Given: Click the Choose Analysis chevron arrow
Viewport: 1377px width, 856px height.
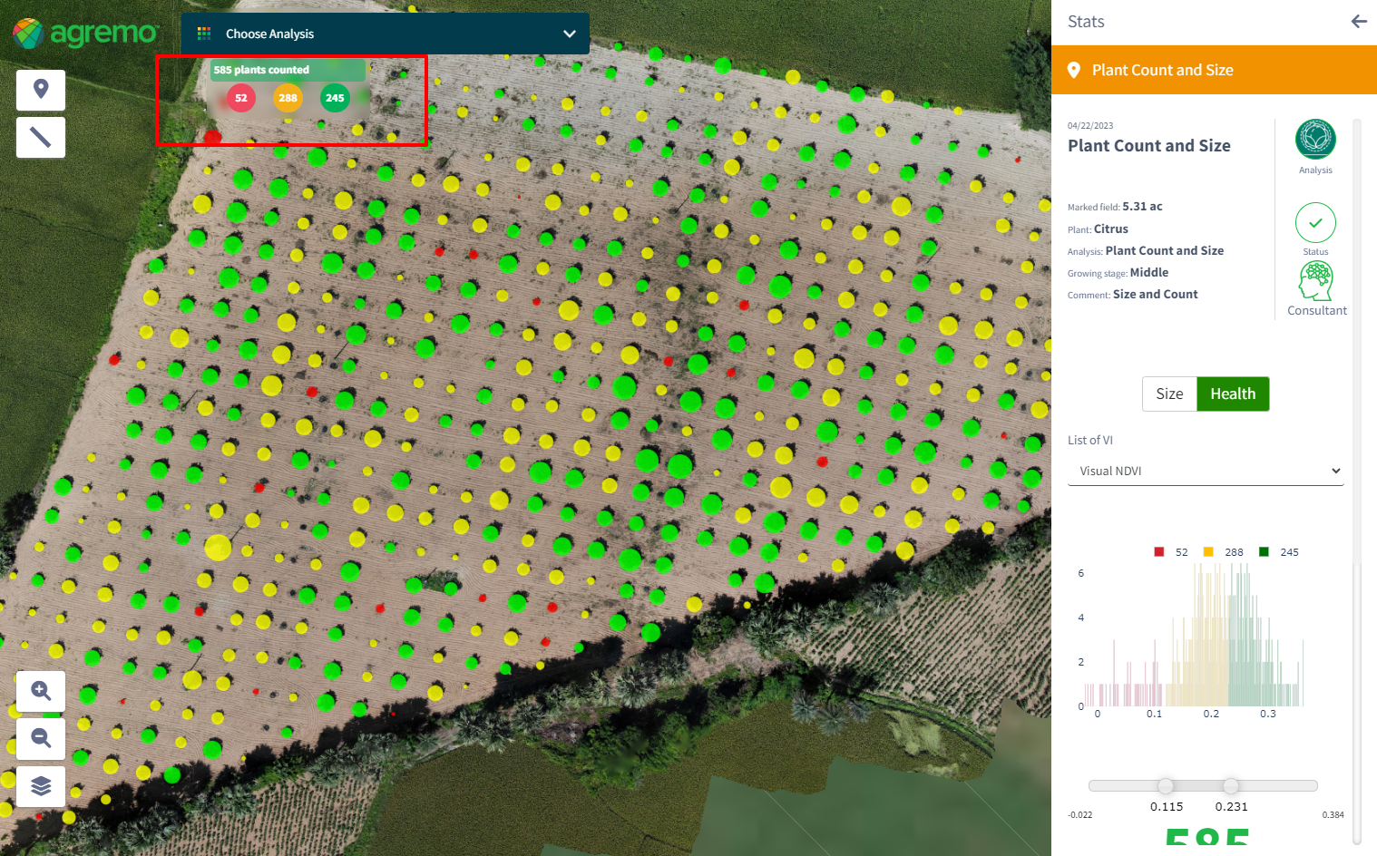Looking at the screenshot, I should [x=570, y=34].
